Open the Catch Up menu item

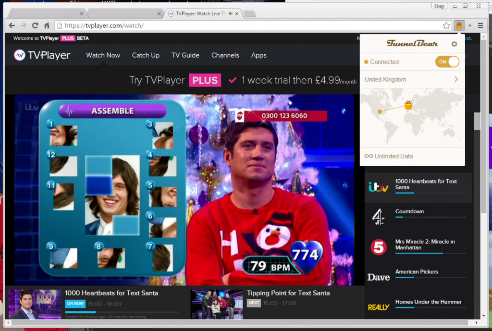(146, 55)
